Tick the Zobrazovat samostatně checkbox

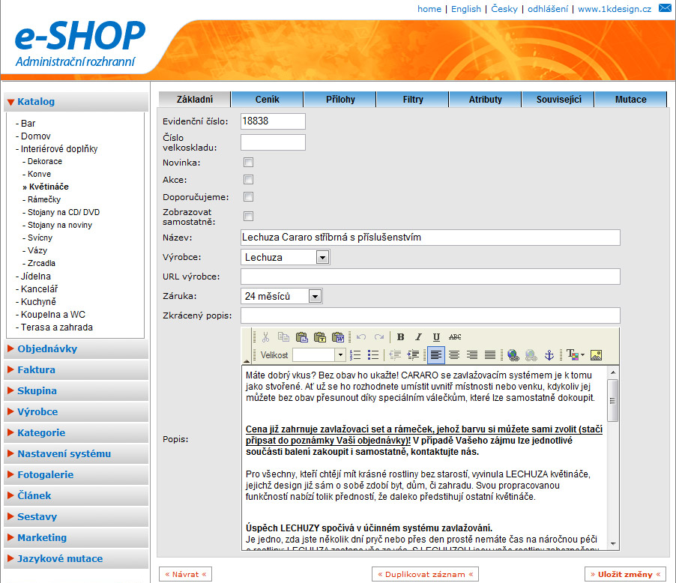pos(248,216)
